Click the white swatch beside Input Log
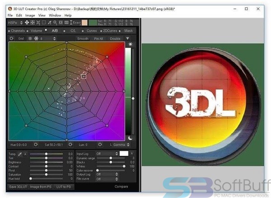The image size is (271, 198). click(x=124, y=154)
